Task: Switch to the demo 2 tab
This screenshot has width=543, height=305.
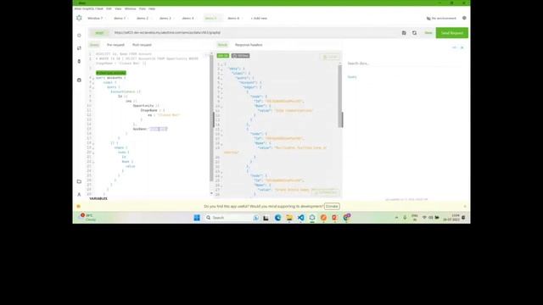Action: [x=143, y=19]
